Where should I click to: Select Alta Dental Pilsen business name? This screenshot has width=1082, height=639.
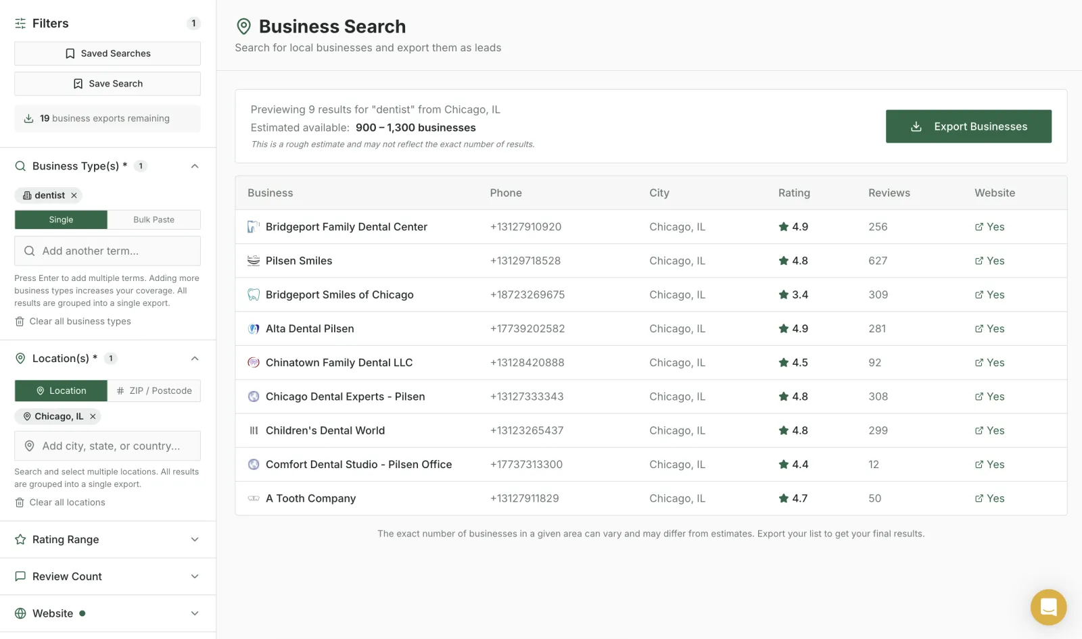(310, 329)
